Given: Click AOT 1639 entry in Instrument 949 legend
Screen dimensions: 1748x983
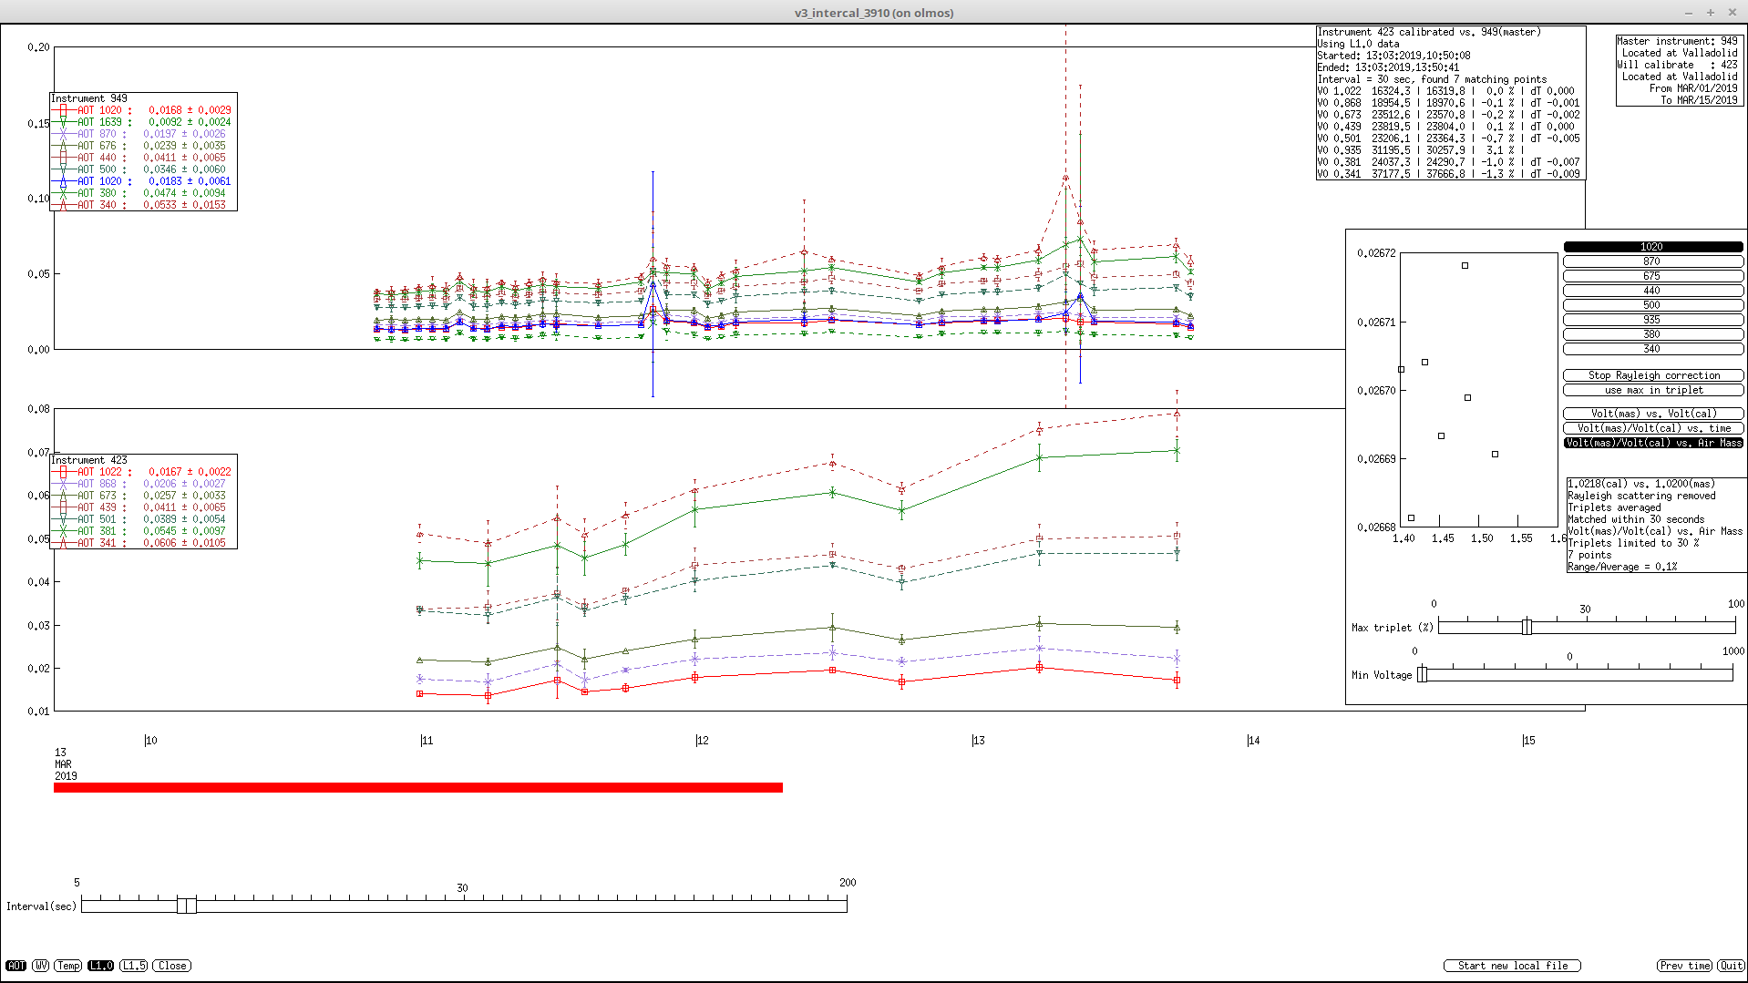Looking at the screenshot, I should tap(143, 122).
